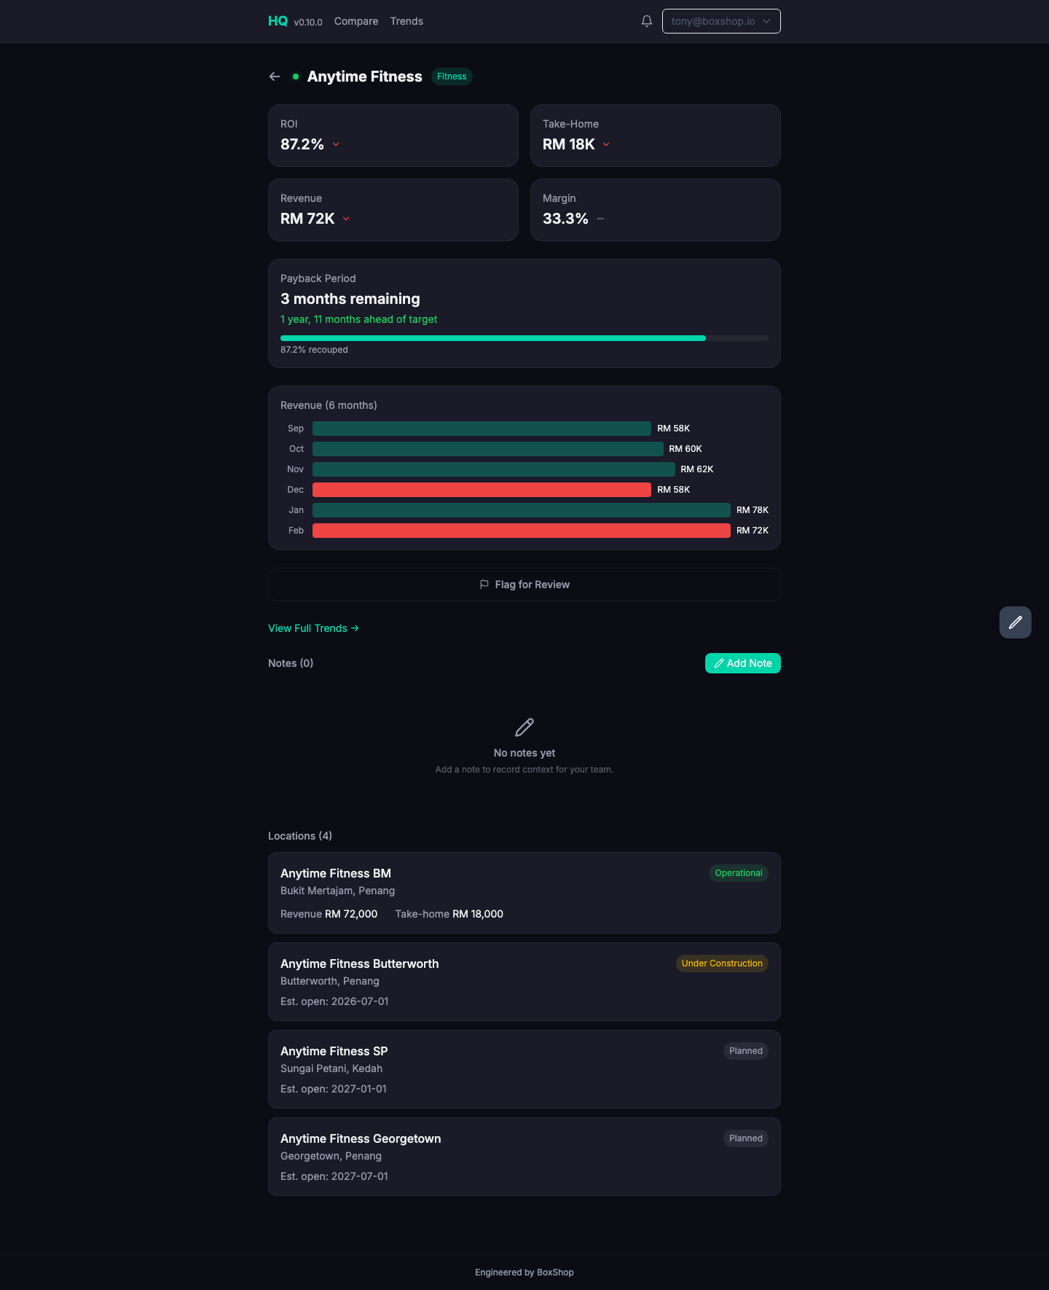Open the Anytime Fitness SP location card
This screenshot has height=1290, width=1049.
(x=524, y=1069)
